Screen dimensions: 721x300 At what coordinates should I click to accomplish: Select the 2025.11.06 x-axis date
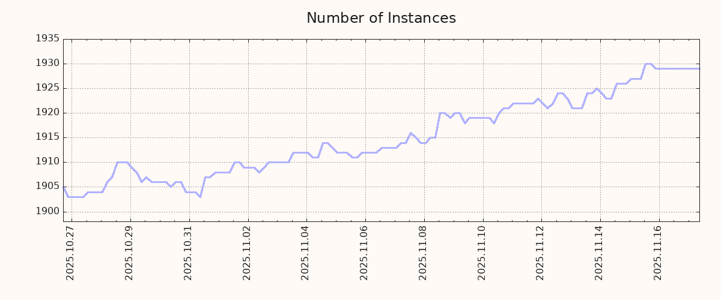click(364, 253)
